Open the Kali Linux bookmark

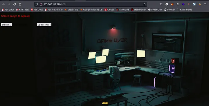click(8, 10)
